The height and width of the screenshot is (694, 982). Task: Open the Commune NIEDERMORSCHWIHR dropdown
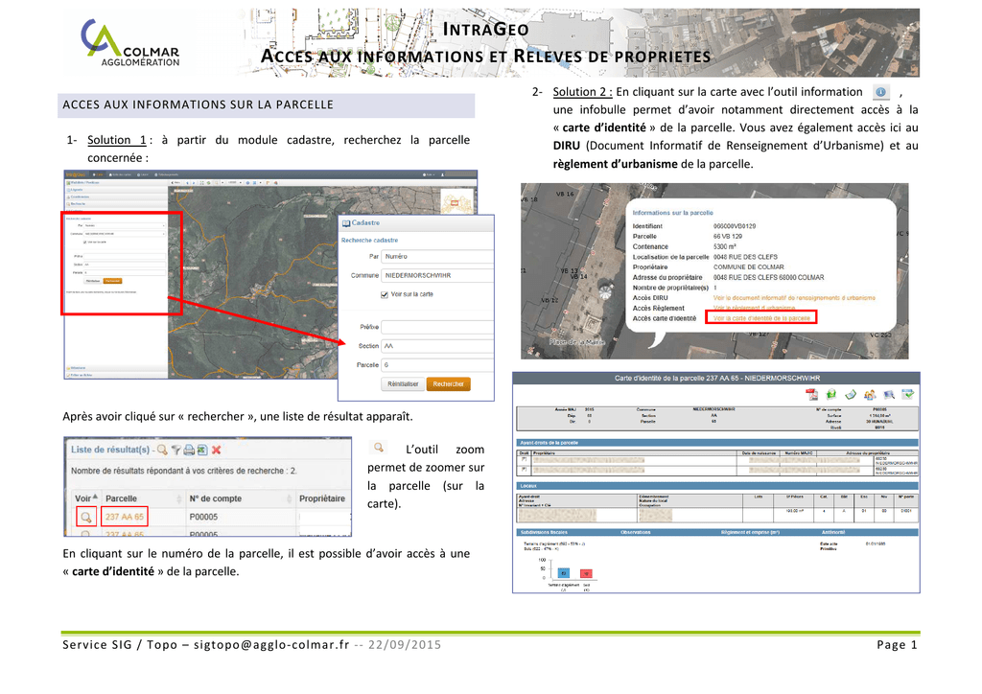click(x=436, y=275)
